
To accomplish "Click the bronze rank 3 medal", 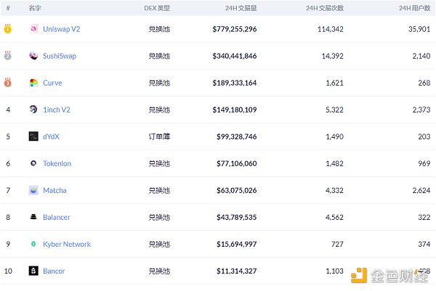I will click(8, 83).
